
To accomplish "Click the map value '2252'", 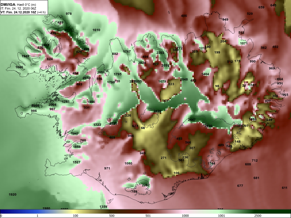I will (x=146, y=185).
